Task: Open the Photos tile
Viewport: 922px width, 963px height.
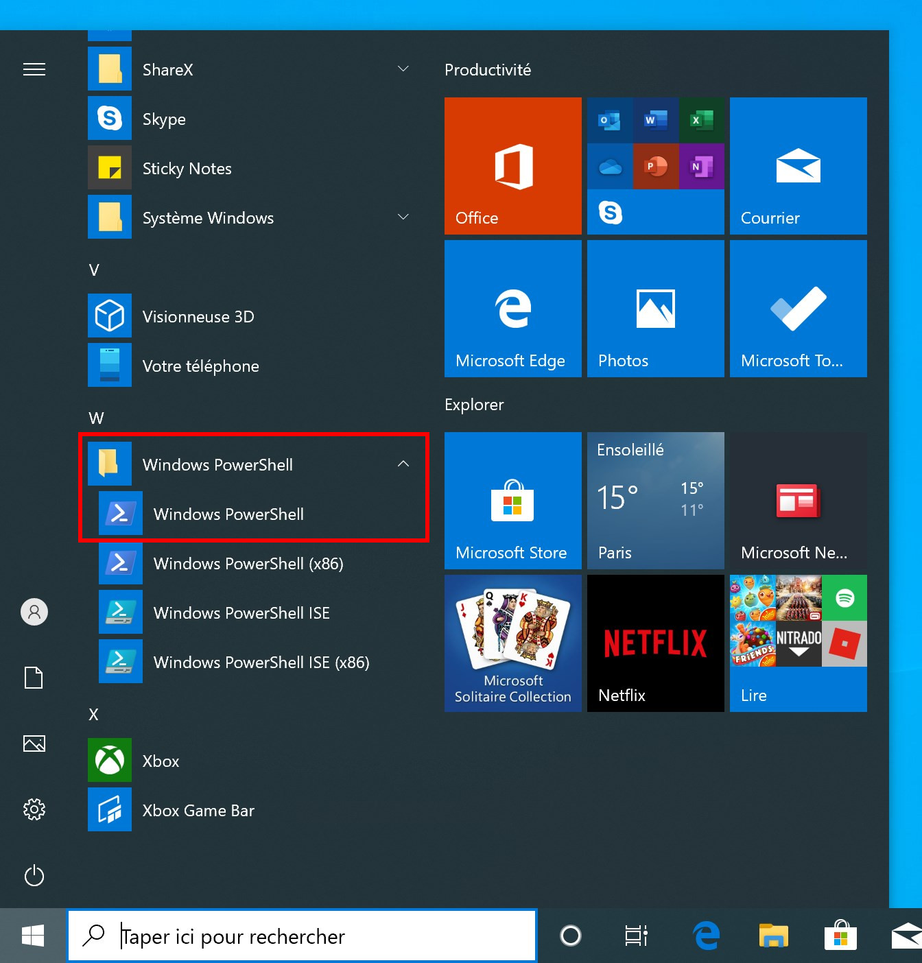Action: click(656, 309)
